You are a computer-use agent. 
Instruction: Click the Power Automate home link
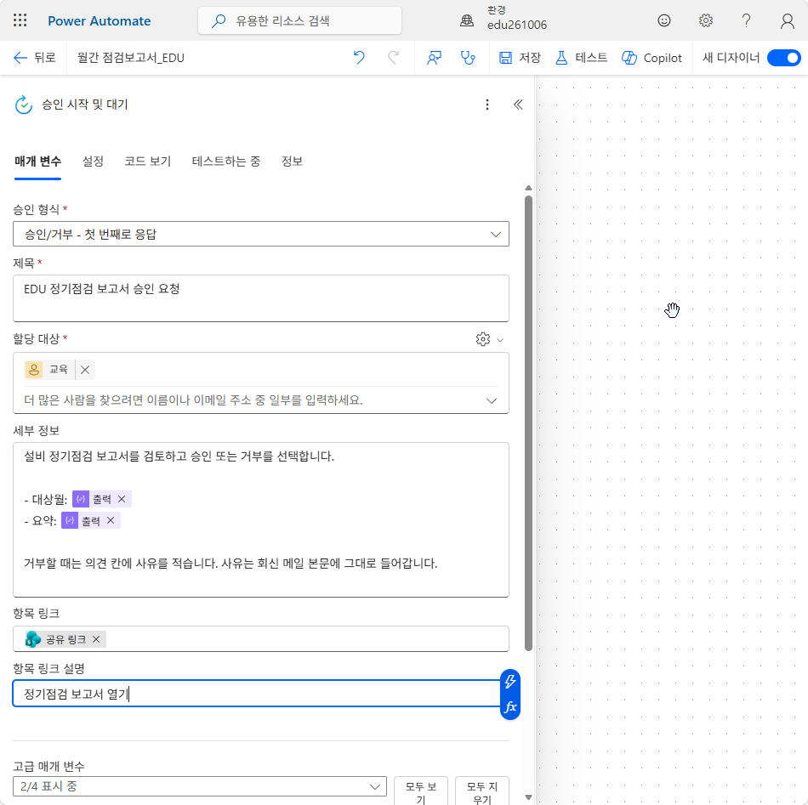click(x=99, y=21)
